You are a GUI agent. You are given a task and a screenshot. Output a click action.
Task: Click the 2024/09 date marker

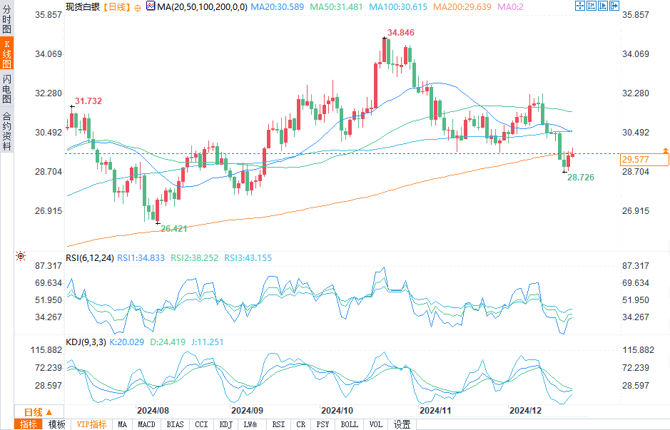click(x=247, y=410)
